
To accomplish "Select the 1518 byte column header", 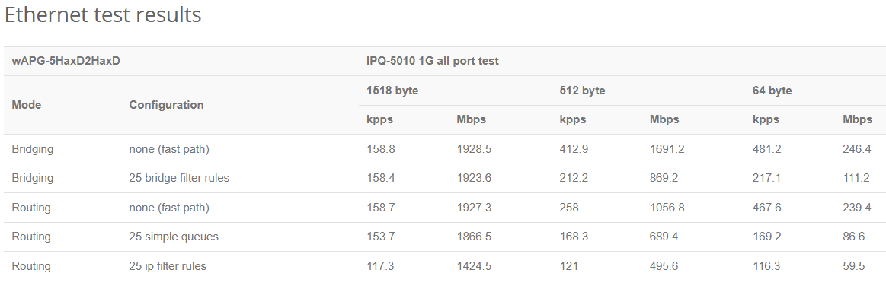I will click(x=392, y=91).
